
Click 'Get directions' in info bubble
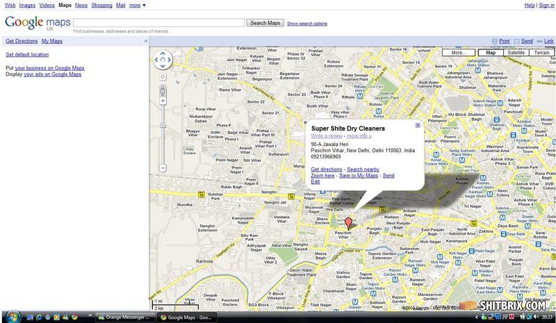(327, 169)
